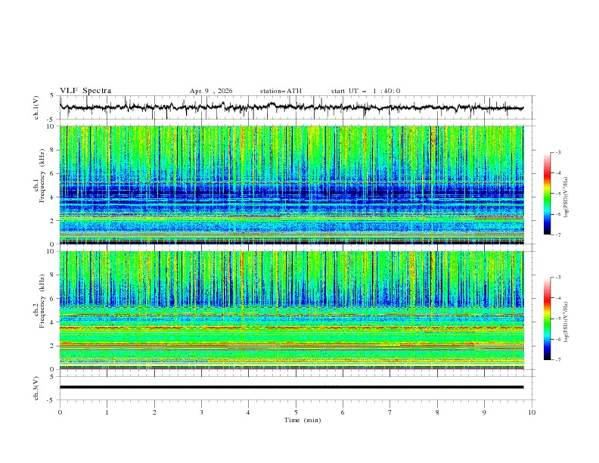Click the ch.2 Frequency (kHz) axis label
Screen dimensions: 599x463
click(x=40, y=301)
